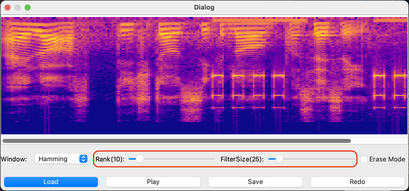Click the FilterSize slider handle
Image resolution: width=409 pixels, height=191 pixels.
(279, 159)
